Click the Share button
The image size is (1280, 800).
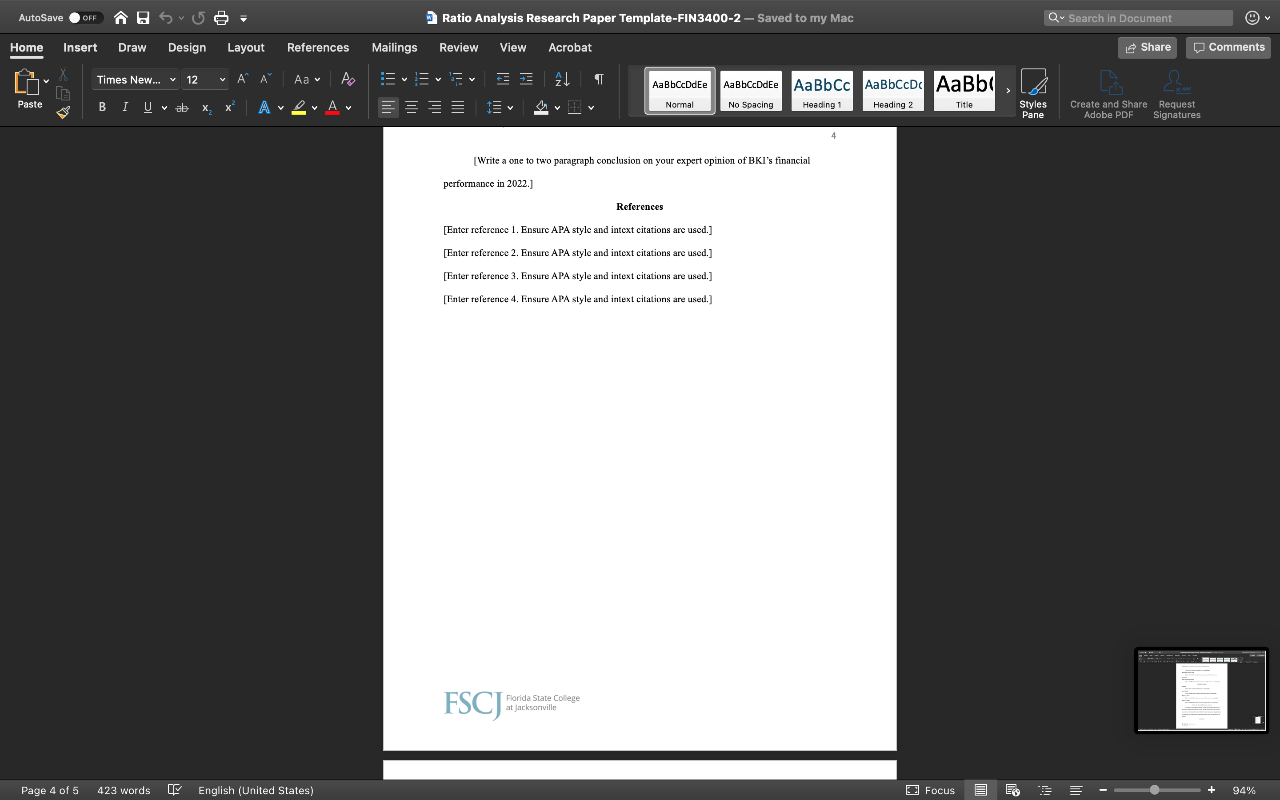tap(1147, 47)
